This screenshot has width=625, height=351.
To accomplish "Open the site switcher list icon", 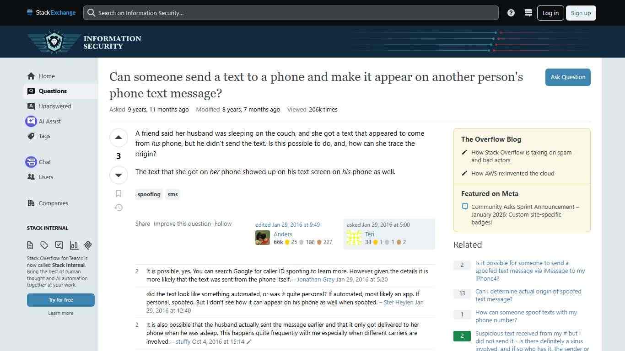I will (528, 13).
